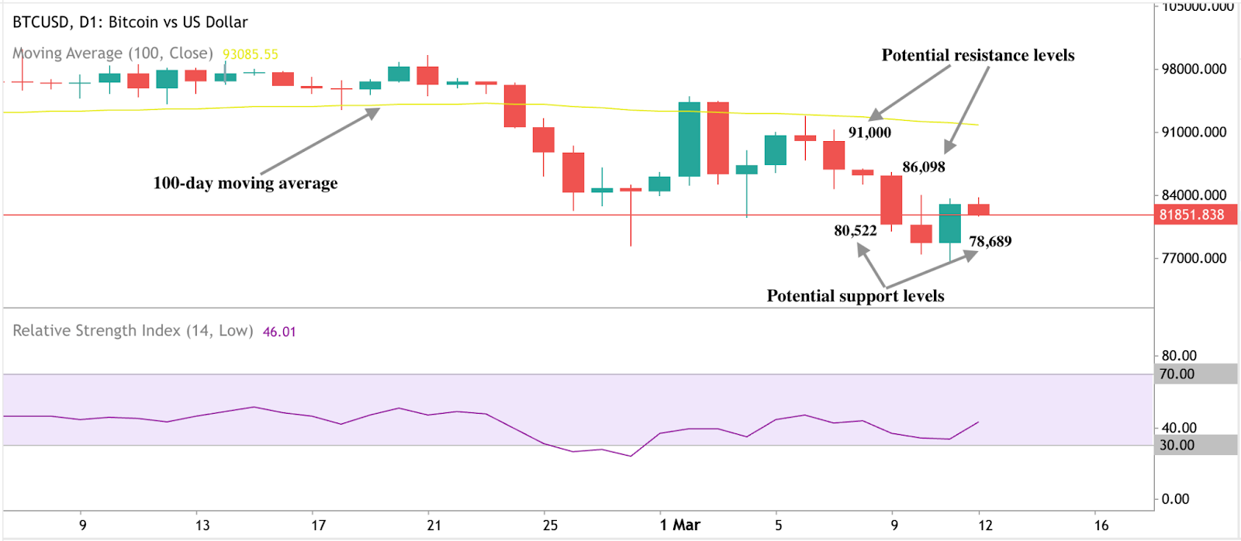Screen dimensions: 1241x541
Task: Click the BTCUSD, D1 chart title
Action: click(x=130, y=22)
